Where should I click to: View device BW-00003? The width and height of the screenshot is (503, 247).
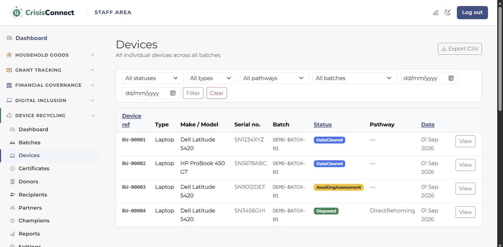(465, 189)
